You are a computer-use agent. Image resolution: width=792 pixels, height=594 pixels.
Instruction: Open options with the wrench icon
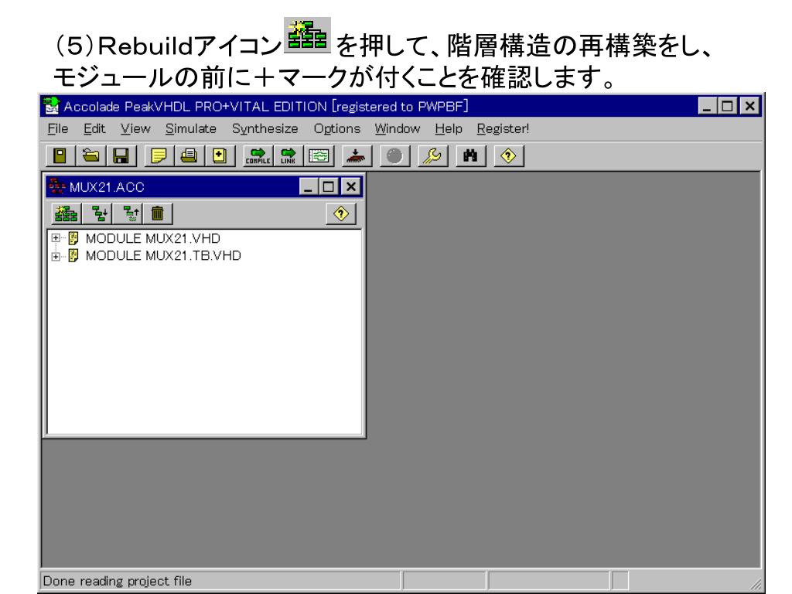[432, 155]
